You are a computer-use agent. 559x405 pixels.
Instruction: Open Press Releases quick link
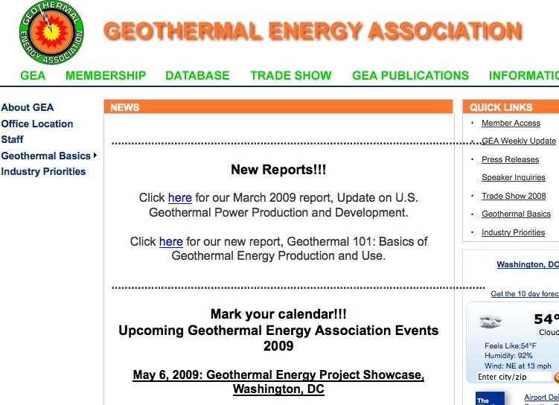coord(510,159)
